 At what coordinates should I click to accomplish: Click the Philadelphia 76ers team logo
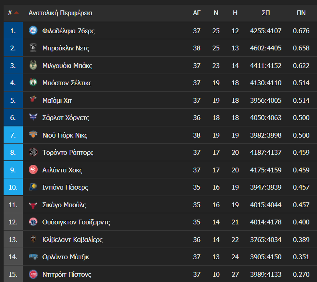click(x=33, y=30)
